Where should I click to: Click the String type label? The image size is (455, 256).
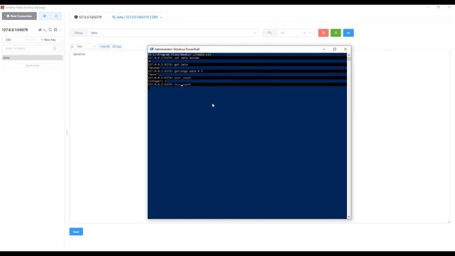tap(78, 33)
